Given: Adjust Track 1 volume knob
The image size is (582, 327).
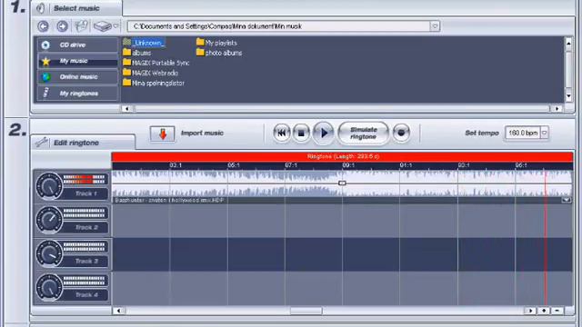Looking at the screenshot, I should pyautogui.click(x=49, y=185).
